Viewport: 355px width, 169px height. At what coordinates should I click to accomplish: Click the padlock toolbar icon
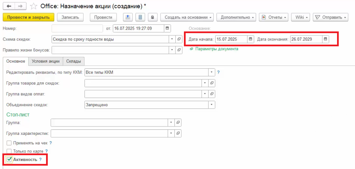pos(152,17)
